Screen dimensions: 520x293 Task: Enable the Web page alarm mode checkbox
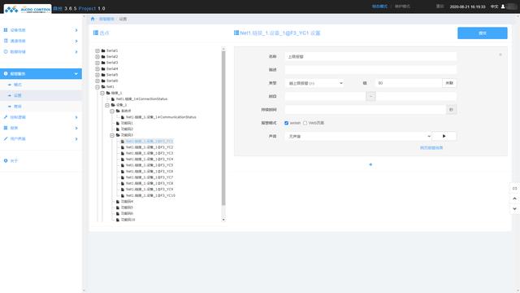point(305,123)
